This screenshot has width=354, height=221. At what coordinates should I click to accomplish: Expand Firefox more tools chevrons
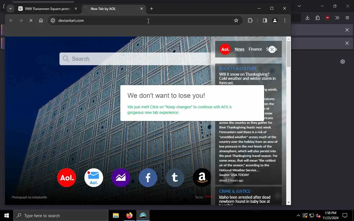click(x=337, y=18)
